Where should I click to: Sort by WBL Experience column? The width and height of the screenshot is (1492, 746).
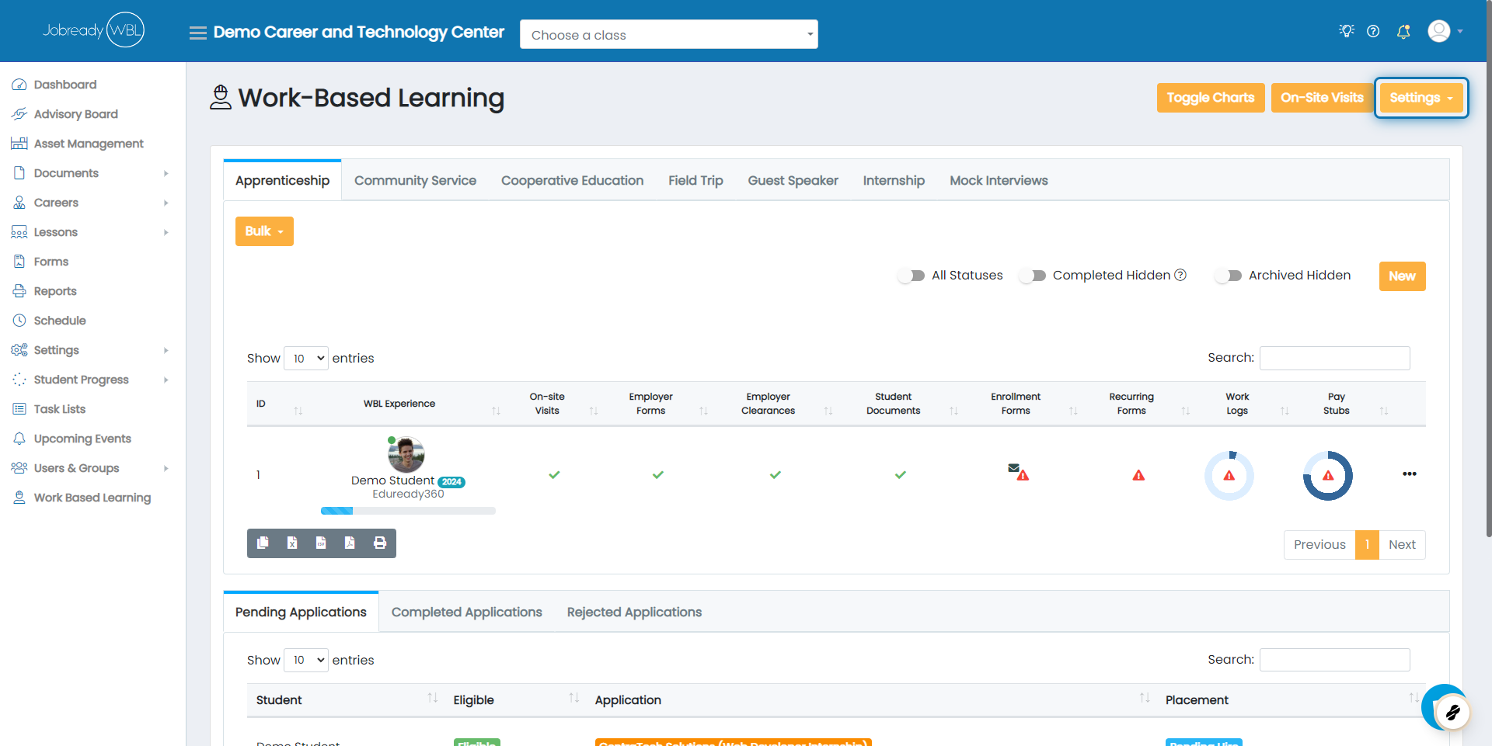coord(399,404)
